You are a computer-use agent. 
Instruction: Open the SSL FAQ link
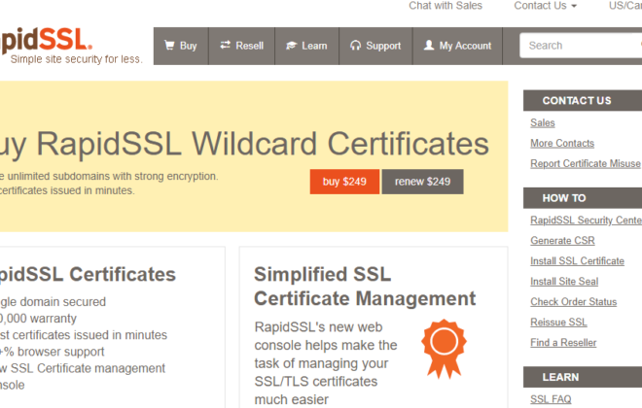coord(551,399)
